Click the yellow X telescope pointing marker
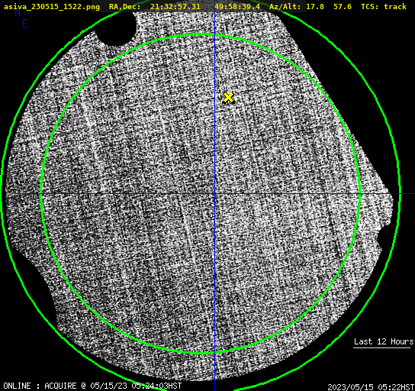Image resolution: width=415 pixels, height=391 pixels. pyautogui.click(x=228, y=98)
